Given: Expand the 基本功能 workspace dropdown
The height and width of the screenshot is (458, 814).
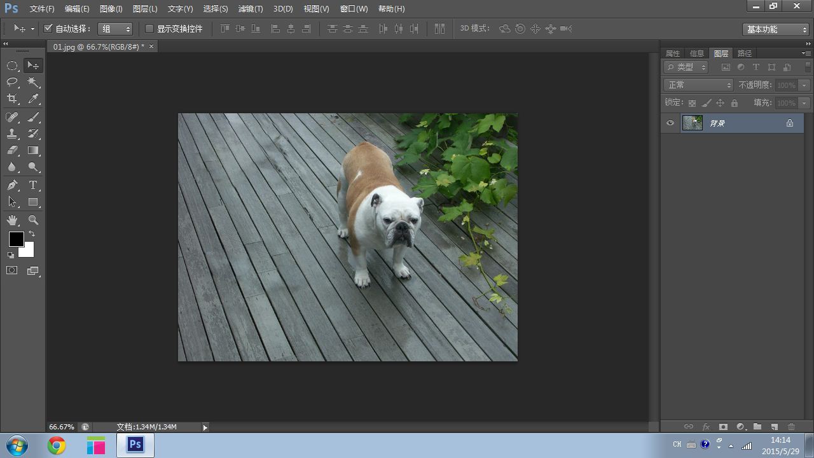Looking at the screenshot, I should (775, 29).
